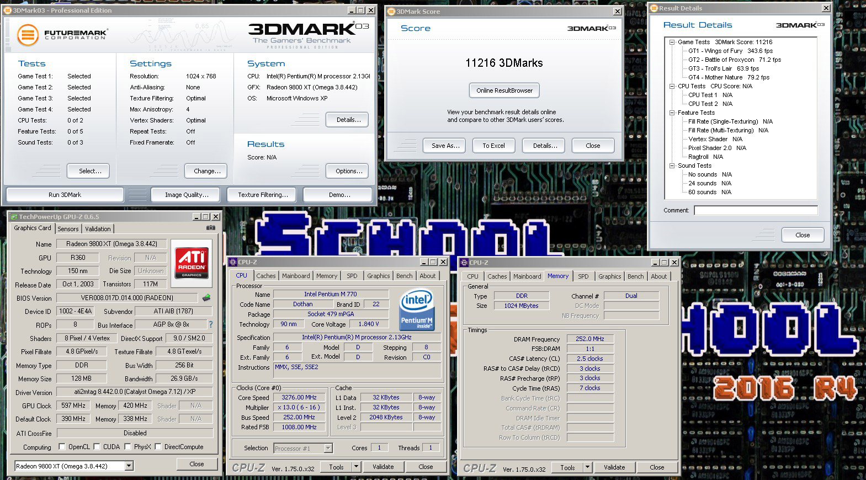Open Mainboard tab in the CPU-Z CPU window
The image size is (866, 480).
tap(296, 276)
